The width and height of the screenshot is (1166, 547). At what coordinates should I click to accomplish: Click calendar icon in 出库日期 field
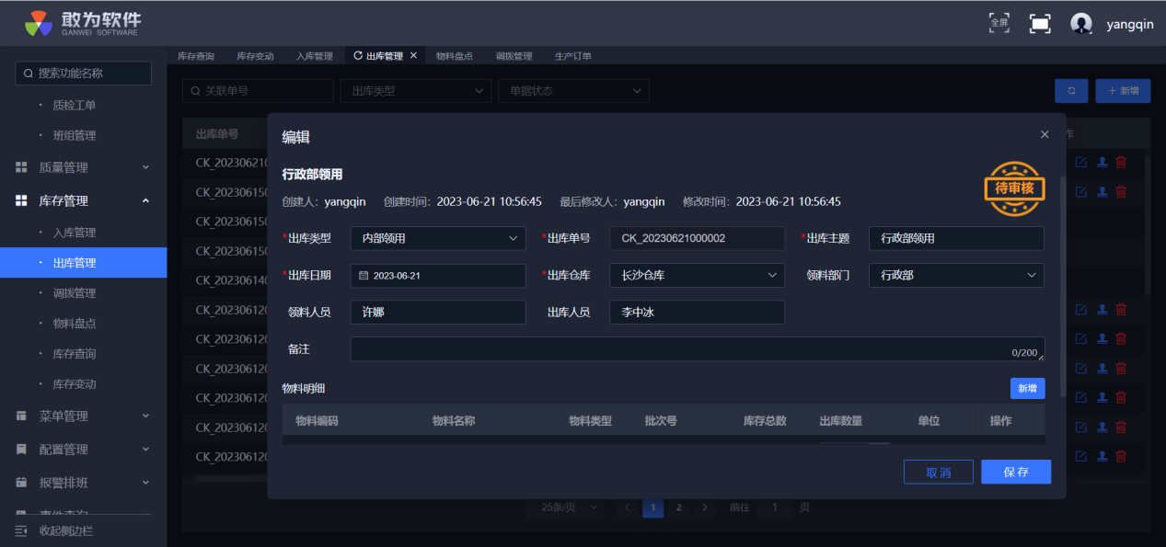click(364, 276)
